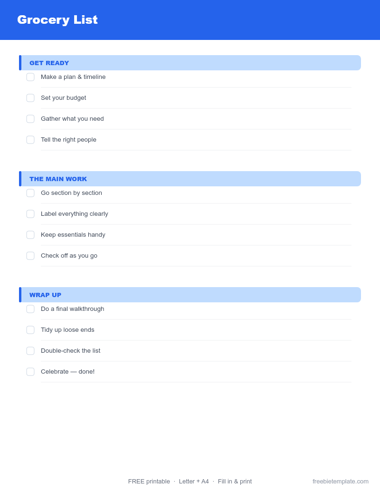Click the WRAP UP section header
The width and height of the screenshot is (380, 492).
[x=190, y=295]
